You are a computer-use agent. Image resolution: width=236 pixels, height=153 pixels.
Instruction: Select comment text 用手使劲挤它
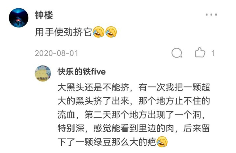(63, 32)
